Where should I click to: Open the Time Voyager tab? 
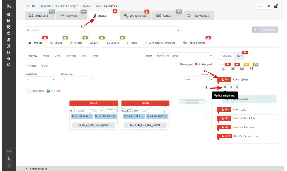(198, 16)
